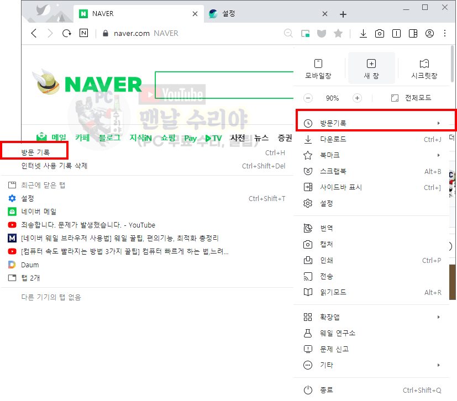Image resolution: width=457 pixels, height=401 pixels.
Task: Select 문제 신고 menu item
Action: (372, 349)
